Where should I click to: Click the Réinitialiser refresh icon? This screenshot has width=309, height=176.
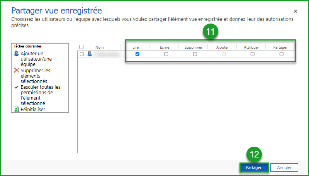16,109
